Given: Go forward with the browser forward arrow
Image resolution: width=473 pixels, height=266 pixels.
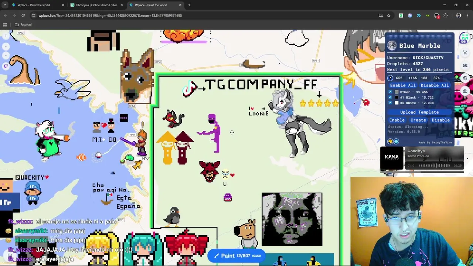Looking at the screenshot, I should pos(14,16).
